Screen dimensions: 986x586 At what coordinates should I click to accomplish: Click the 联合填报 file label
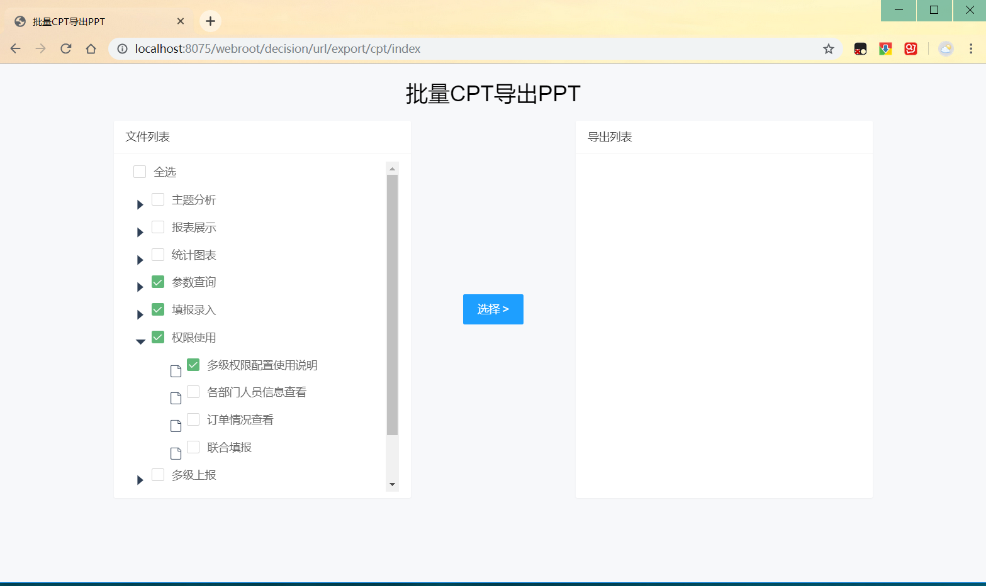229,448
